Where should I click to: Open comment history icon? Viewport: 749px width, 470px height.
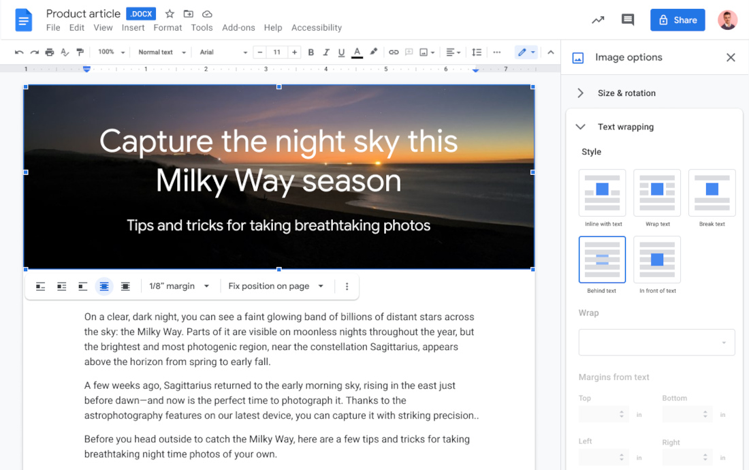tap(628, 20)
